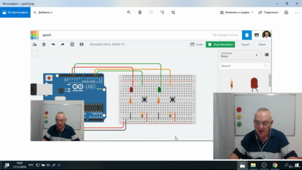Click the right pushbutton on breadboard

[x=172, y=100]
